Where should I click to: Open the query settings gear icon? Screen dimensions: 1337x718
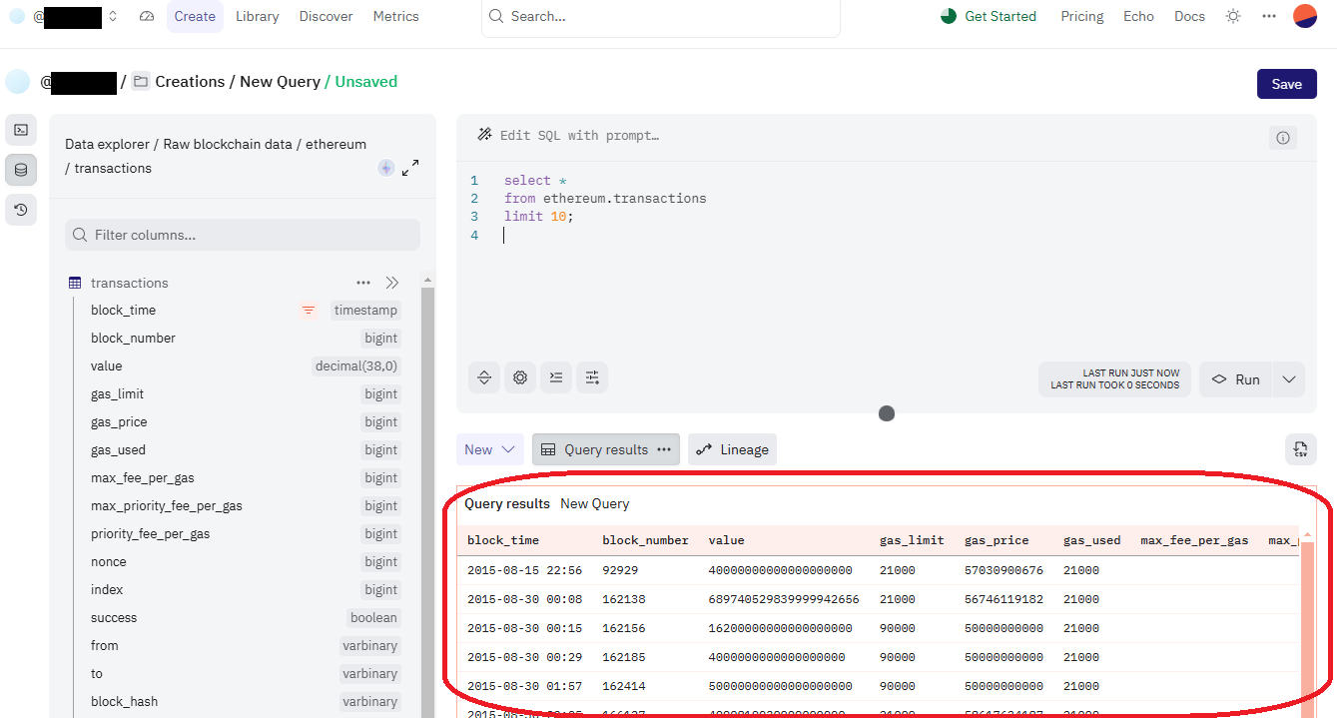coord(520,377)
